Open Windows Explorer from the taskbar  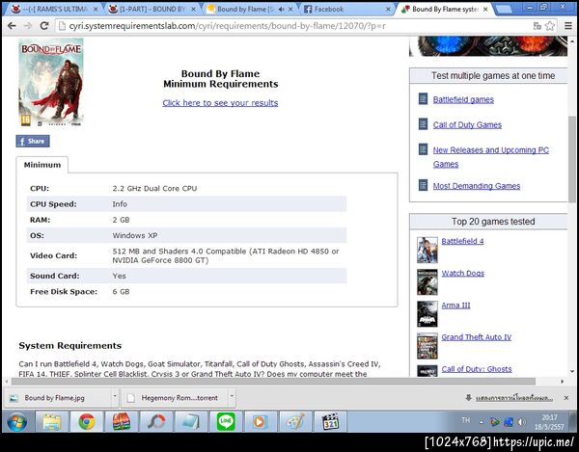tap(52, 421)
